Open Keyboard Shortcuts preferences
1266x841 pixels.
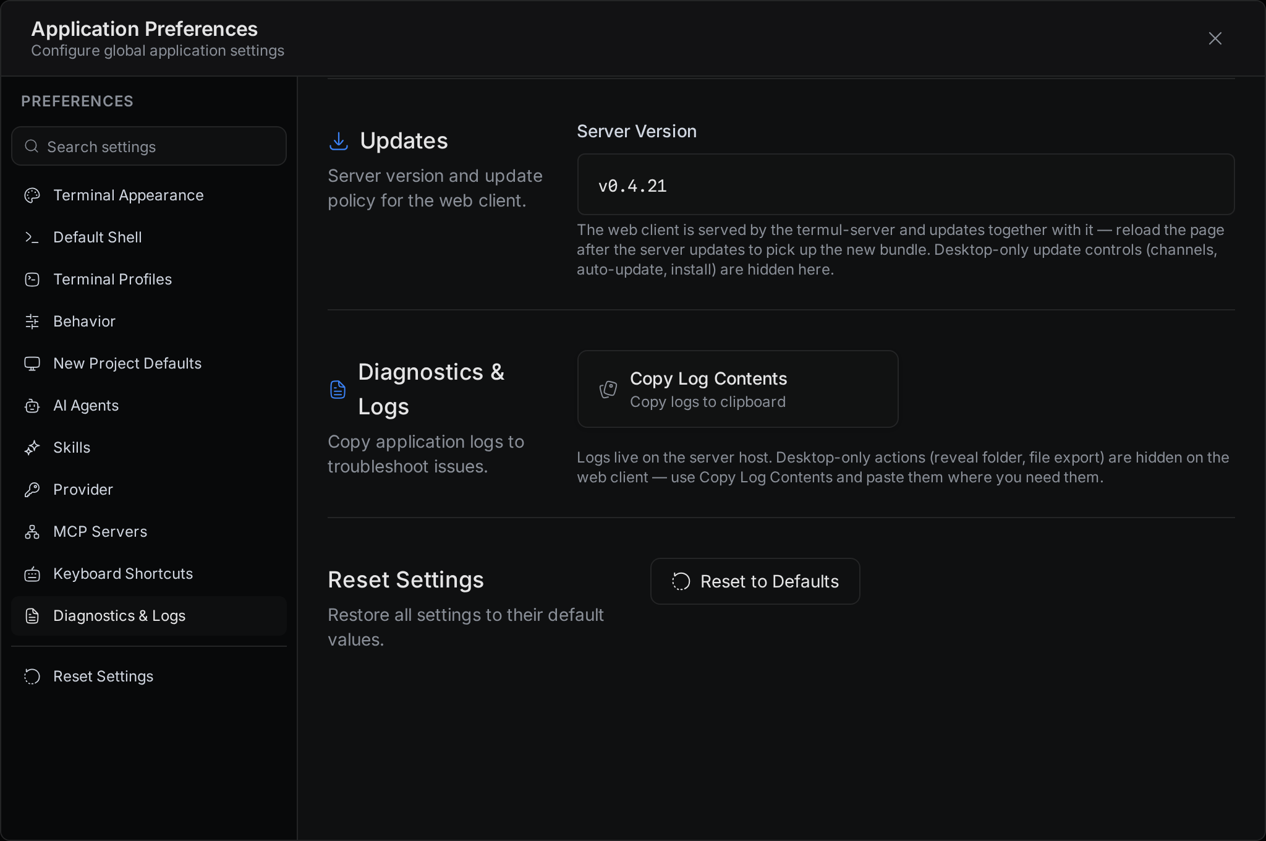click(x=149, y=574)
